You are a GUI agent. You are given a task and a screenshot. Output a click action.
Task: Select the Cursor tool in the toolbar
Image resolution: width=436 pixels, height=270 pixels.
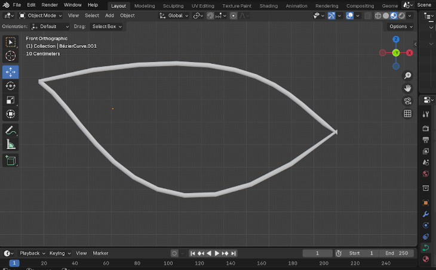point(11,56)
